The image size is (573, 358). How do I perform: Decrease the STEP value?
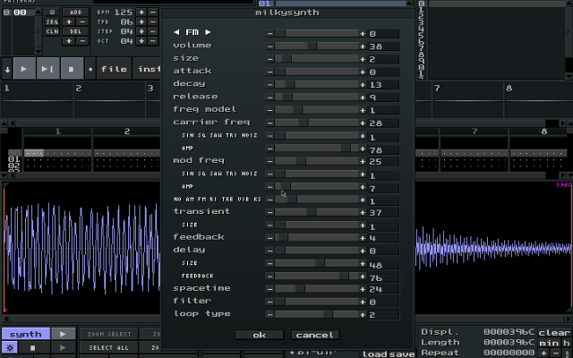pos(153,31)
